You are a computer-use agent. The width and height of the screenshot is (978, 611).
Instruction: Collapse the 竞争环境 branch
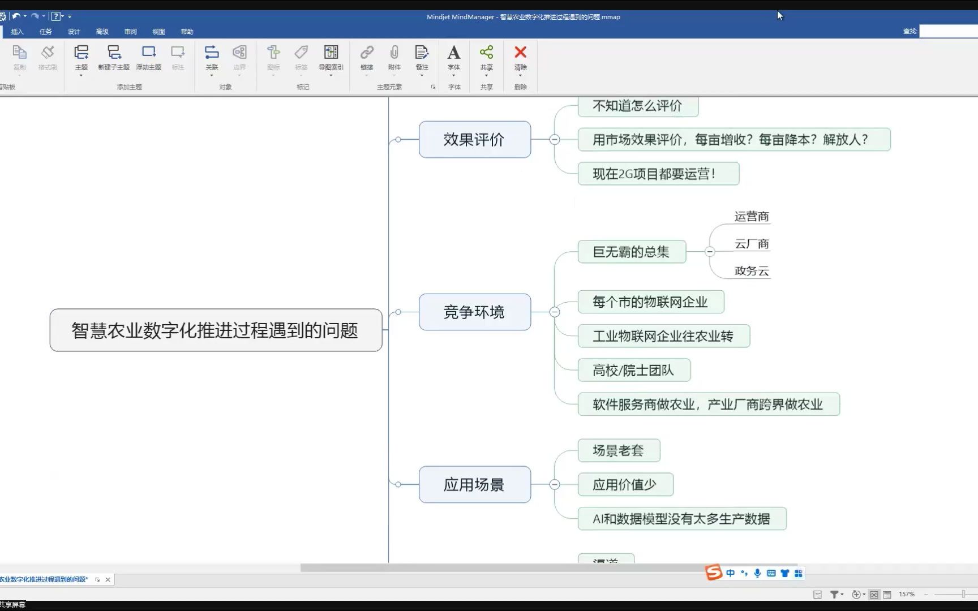555,312
